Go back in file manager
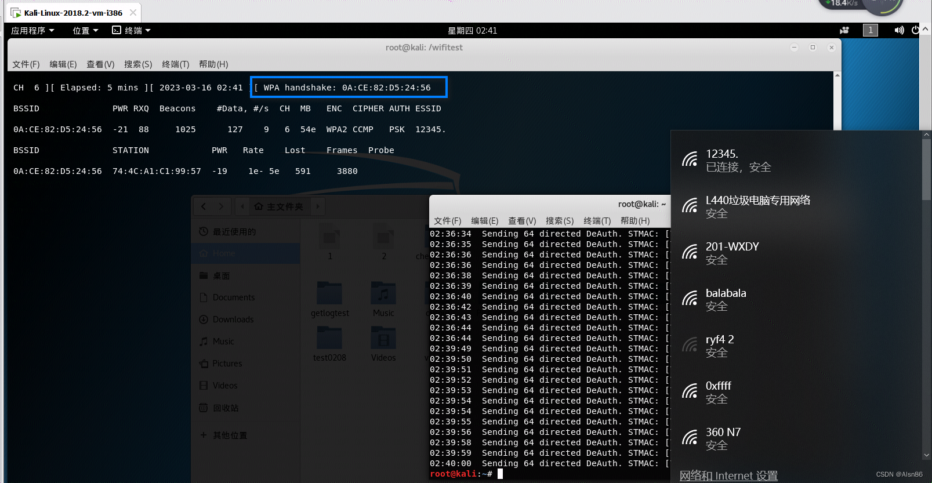 [204, 206]
